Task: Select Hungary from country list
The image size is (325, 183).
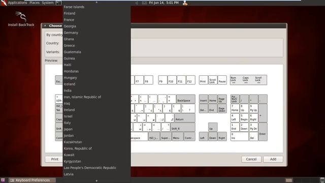Action: click(x=96, y=78)
